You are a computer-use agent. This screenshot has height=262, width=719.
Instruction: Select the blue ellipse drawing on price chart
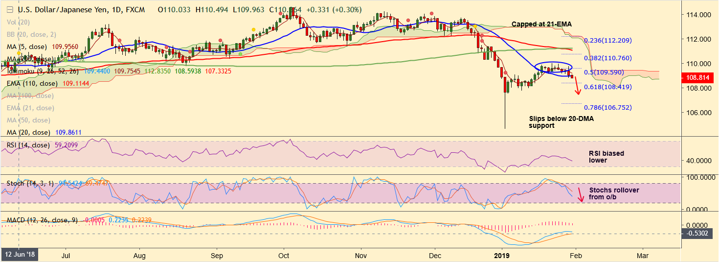pos(553,69)
